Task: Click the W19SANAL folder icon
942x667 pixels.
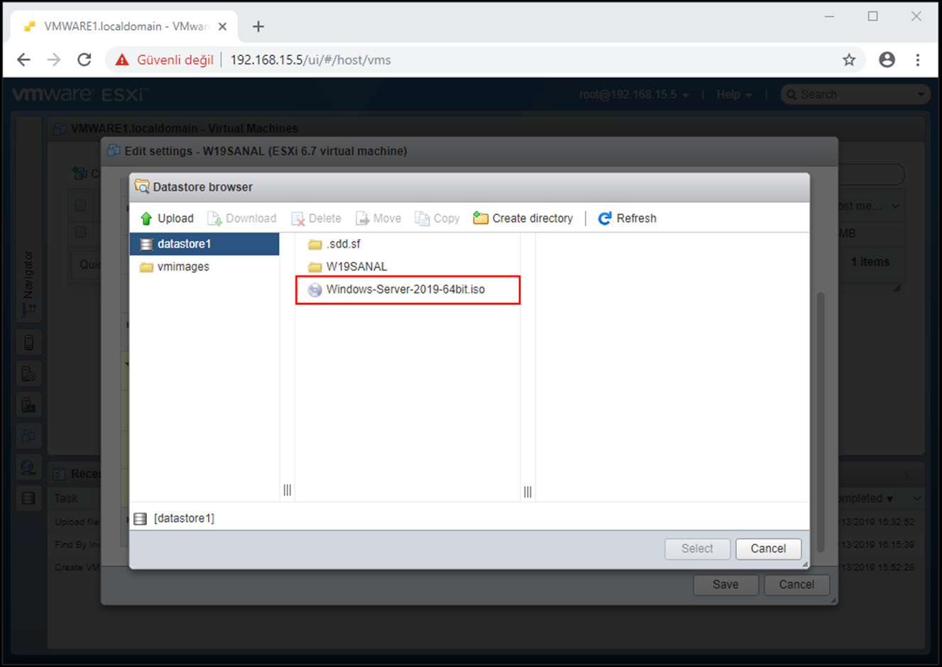Action: point(314,267)
